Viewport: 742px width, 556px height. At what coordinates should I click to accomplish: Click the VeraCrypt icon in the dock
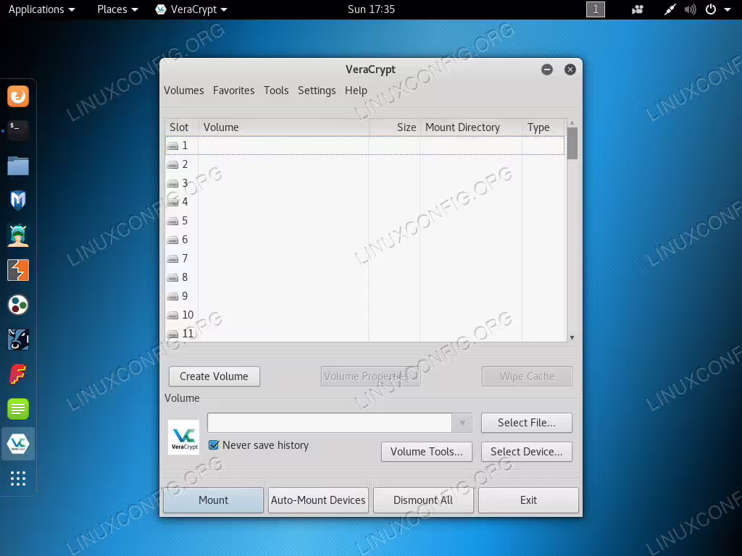coord(18,444)
